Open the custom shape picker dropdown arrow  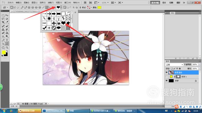click(x=61, y=7)
